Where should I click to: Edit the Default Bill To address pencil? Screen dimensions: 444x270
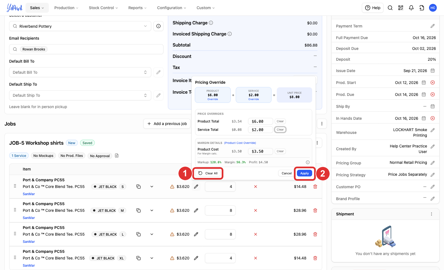tap(158, 72)
